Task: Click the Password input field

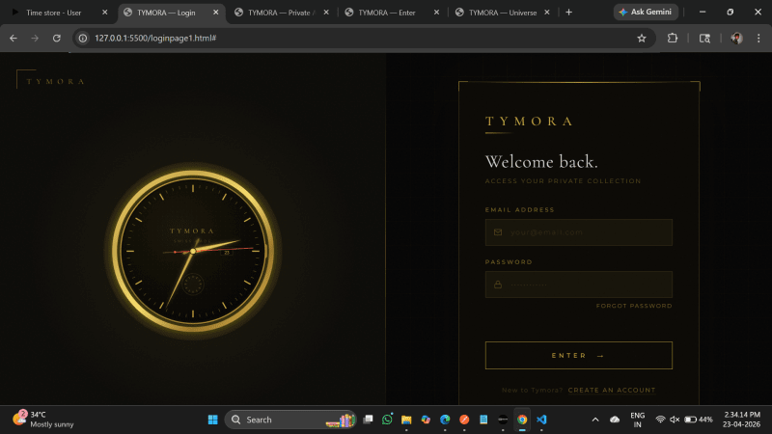Action: [x=578, y=285]
